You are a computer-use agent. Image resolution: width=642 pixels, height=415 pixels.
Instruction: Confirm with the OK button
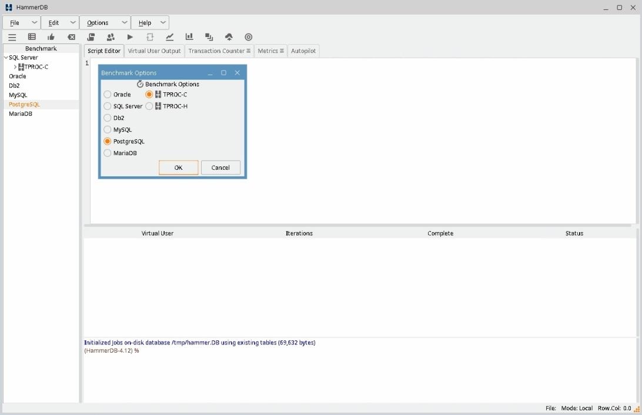[178, 168]
